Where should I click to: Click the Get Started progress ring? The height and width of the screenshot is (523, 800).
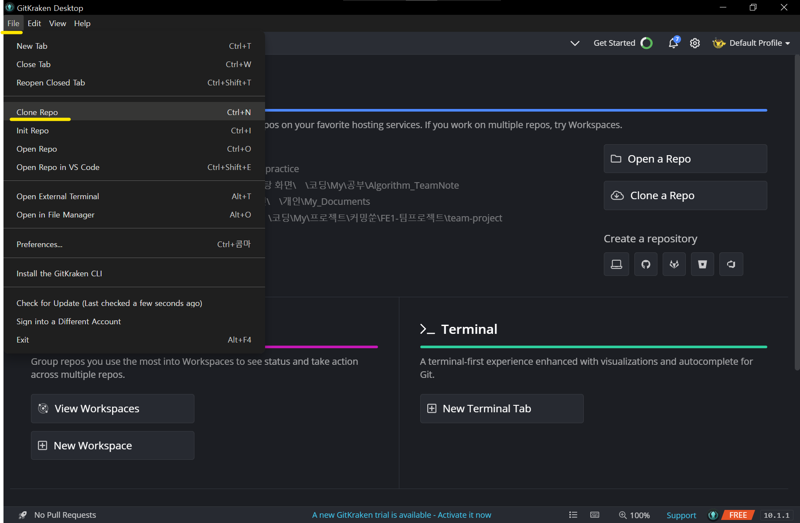[647, 43]
